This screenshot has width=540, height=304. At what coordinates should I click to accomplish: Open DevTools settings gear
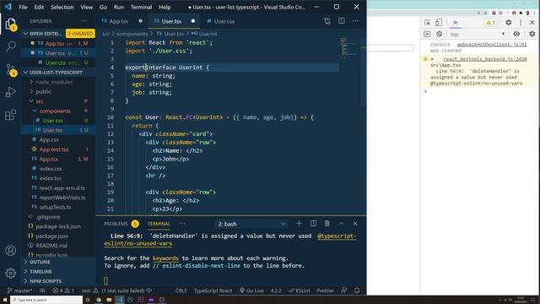(508, 23)
